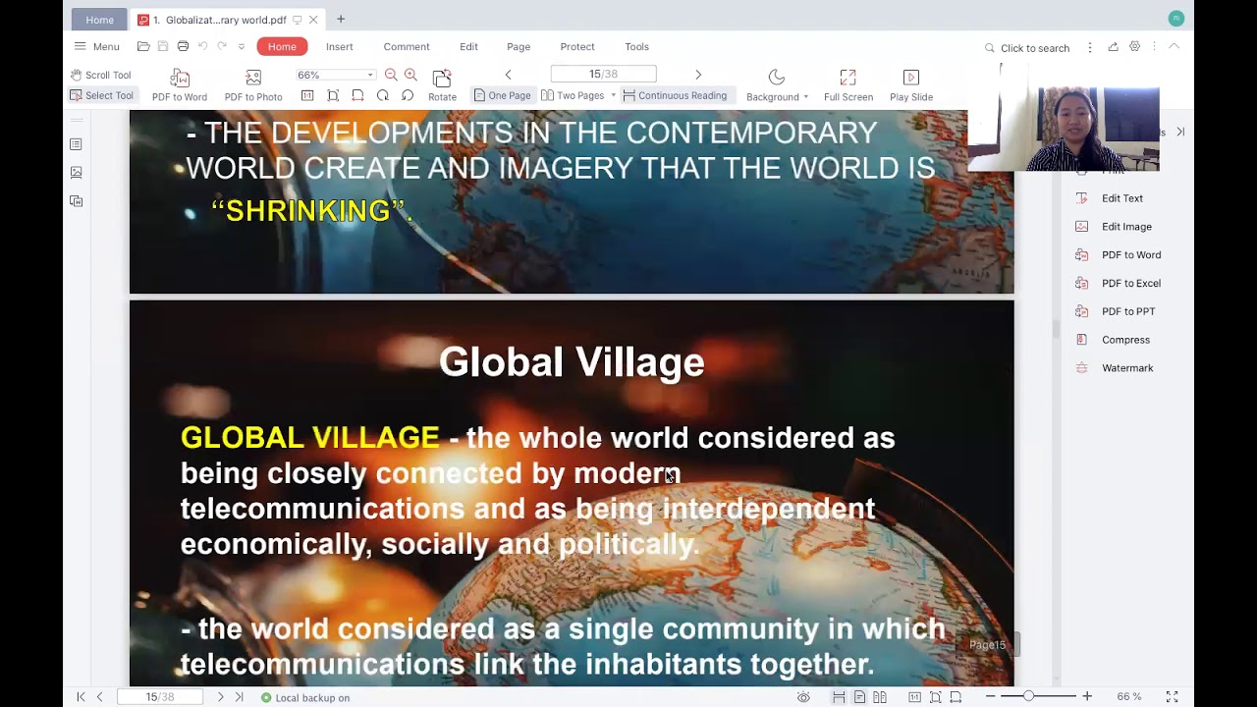Image resolution: width=1257 pixels, height=707 pixels.
Task: Click PDF to Excel in right panel
Action: [x=1119, y=284]
